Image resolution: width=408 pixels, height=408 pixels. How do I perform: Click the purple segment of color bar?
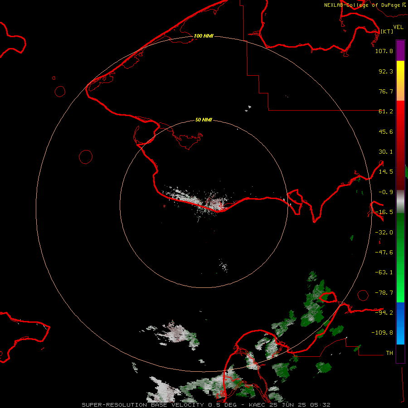400,51
